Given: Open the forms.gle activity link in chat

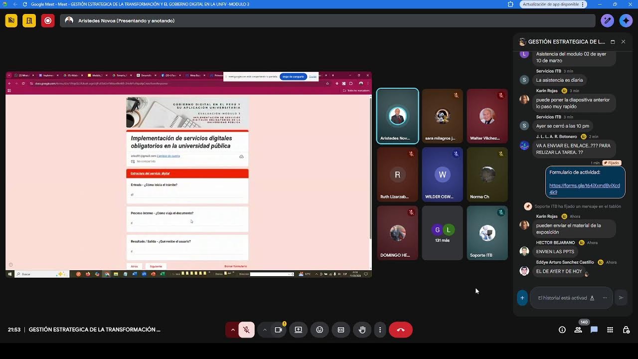Looking at the screenshot, I should click(x=585, y=188).
